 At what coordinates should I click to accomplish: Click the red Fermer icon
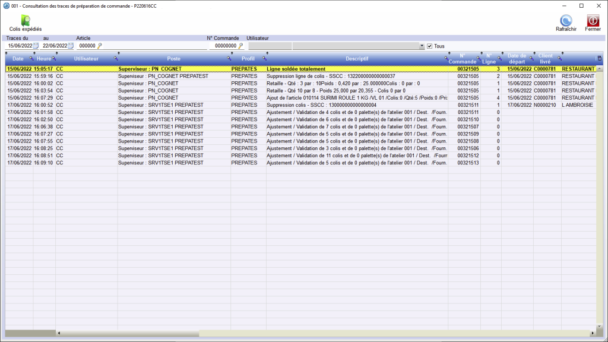click(593, 21)
